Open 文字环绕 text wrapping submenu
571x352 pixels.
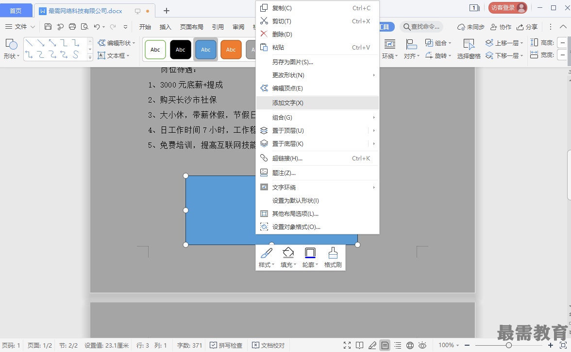pyautogui.click(x=317, y=188)
